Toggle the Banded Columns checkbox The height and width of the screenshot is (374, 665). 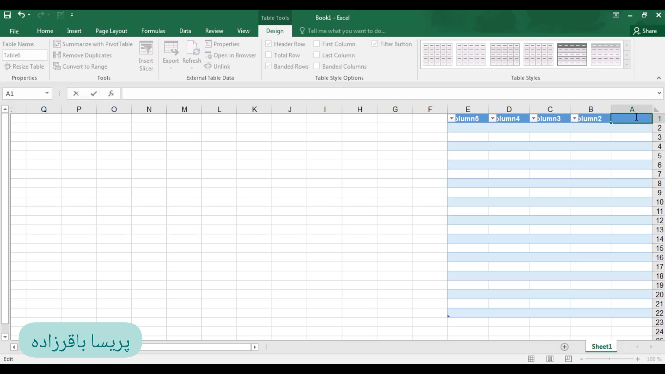[x=317, y=66]
